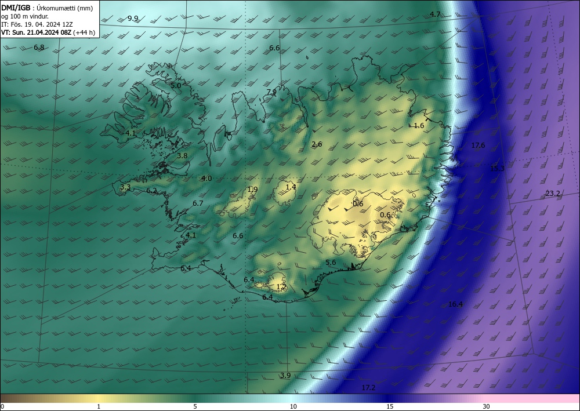The height and width of the screenshot is (411, 580).
Task: Click the 1.2 value on the southern glacier
Action: tap(281, 287)
